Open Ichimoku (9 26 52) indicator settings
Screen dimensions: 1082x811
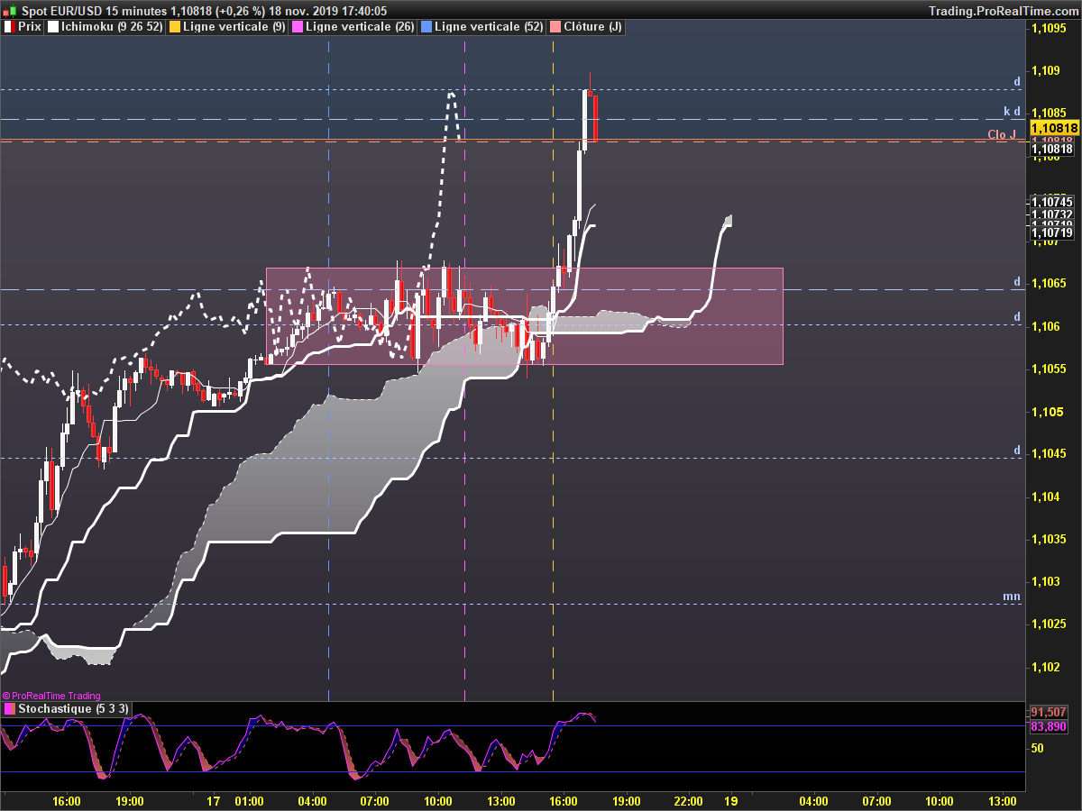tap(113, 27)
